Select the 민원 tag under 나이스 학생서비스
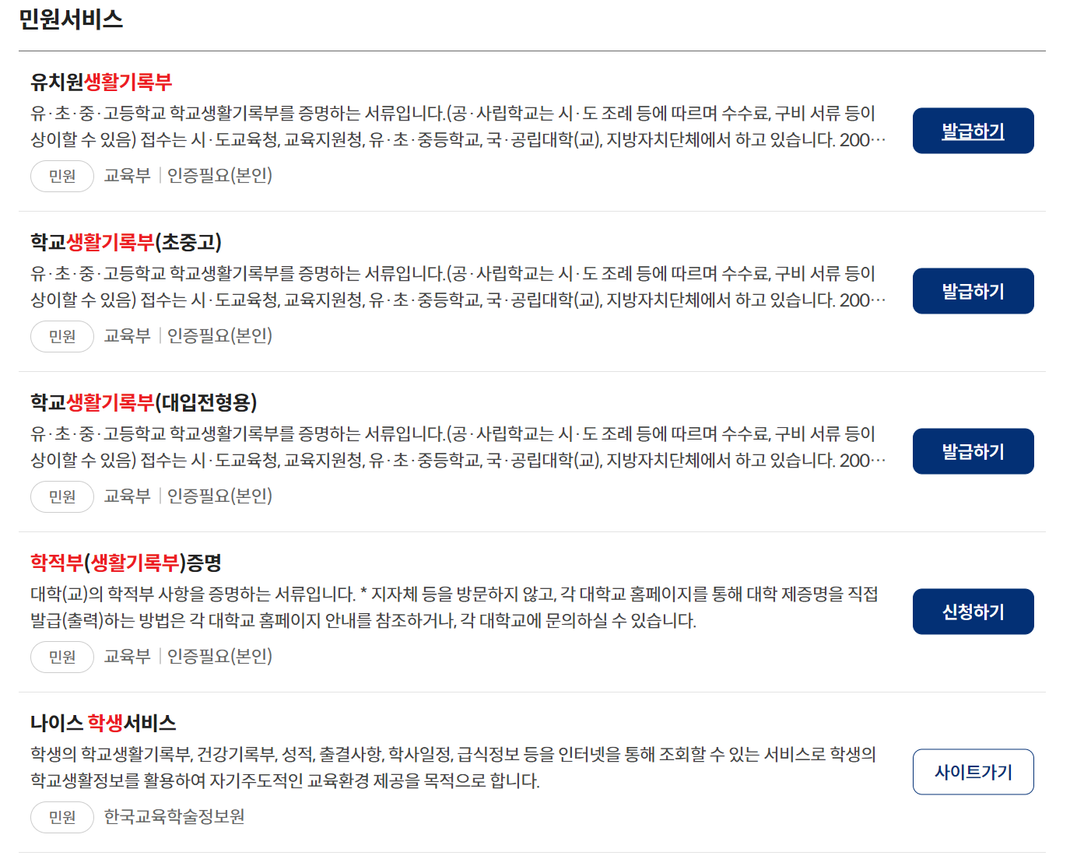 point(61,817)
